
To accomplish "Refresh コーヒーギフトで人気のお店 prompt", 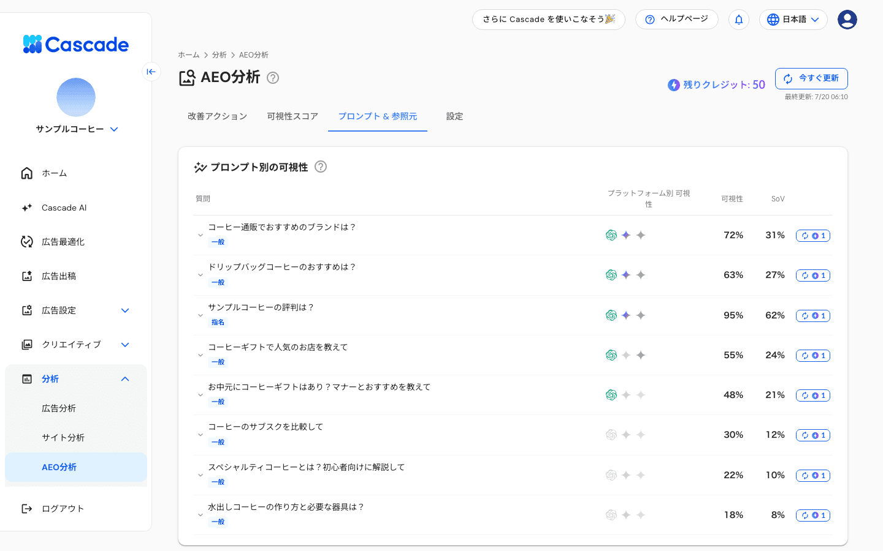I will pos(813,356).
